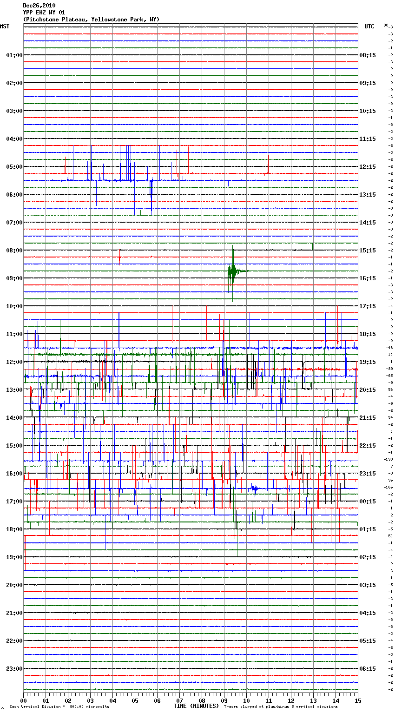The height and width of the screenshot is (713, 395).
Task: Click the Dec26,2010 date header
Action: 39,6
